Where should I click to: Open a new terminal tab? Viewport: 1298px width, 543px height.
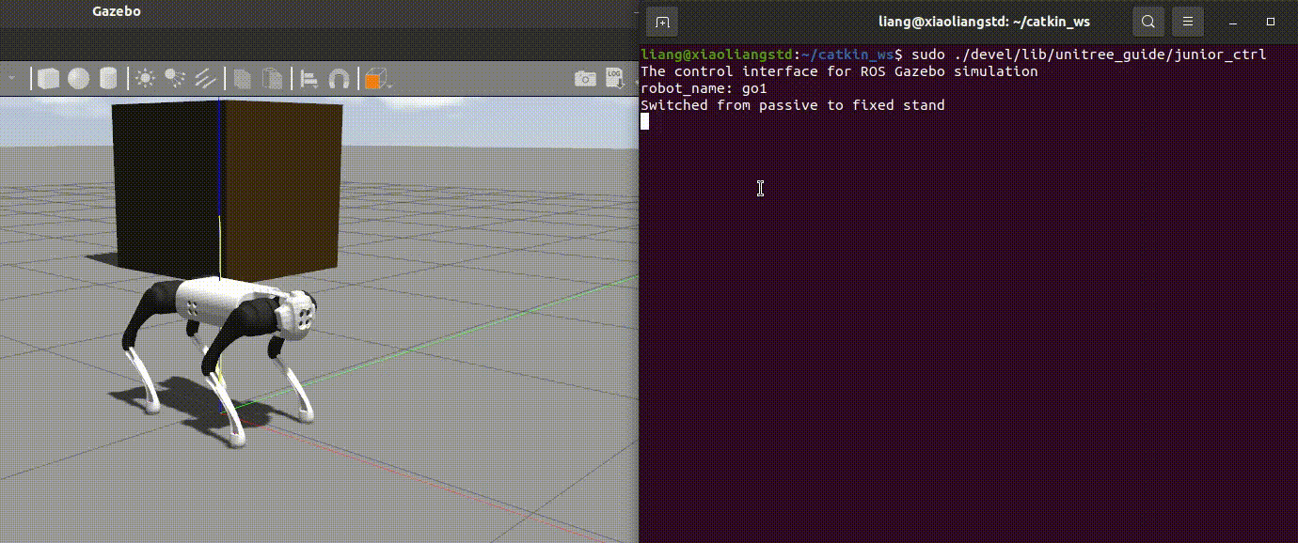click(663, 22)
